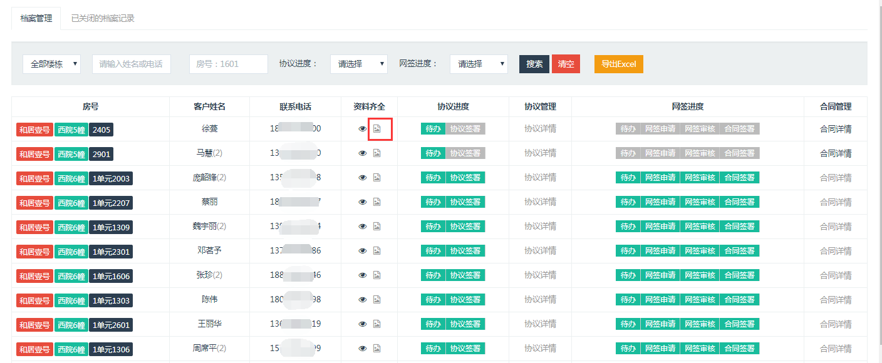This screenshot has height=363, width=882.
Task: View documents via eye icon for 魏宇丽
Action: pyautogui.click(x=362, y=227)
